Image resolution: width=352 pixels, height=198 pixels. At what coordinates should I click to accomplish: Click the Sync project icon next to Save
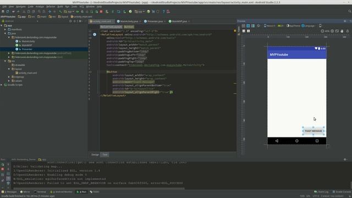[7, 12]
